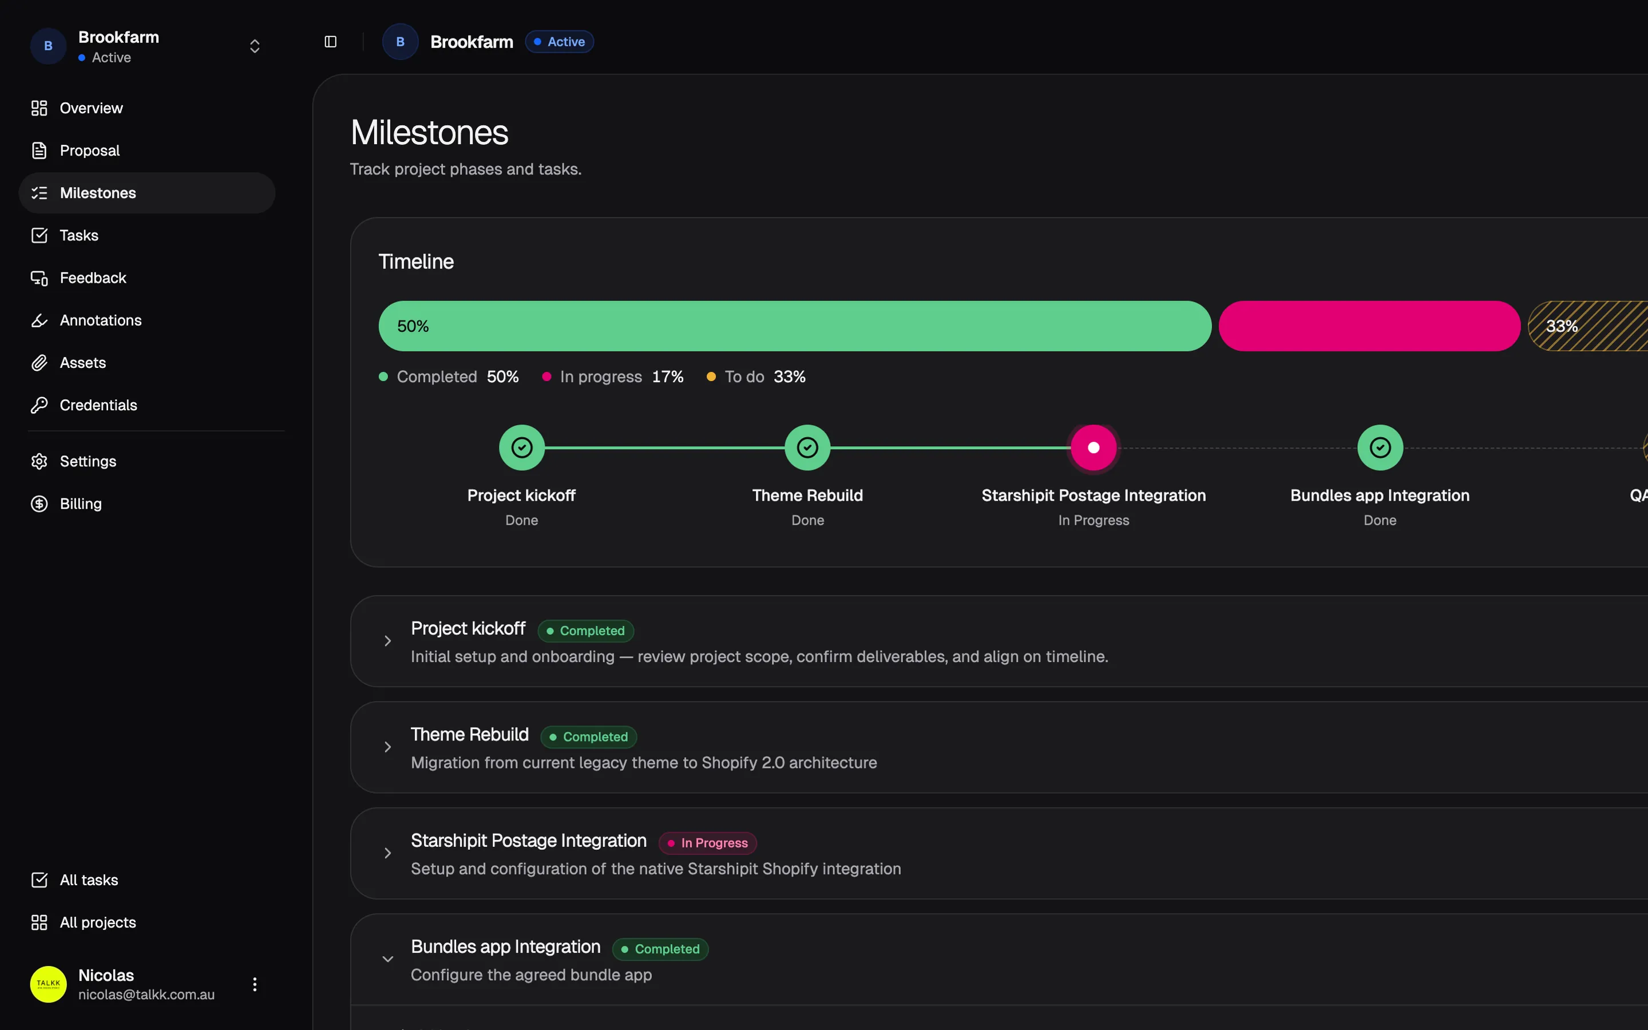Open the Feedback section
1648x1030 pixels.
pyautogui.click(x=147, y=278)
